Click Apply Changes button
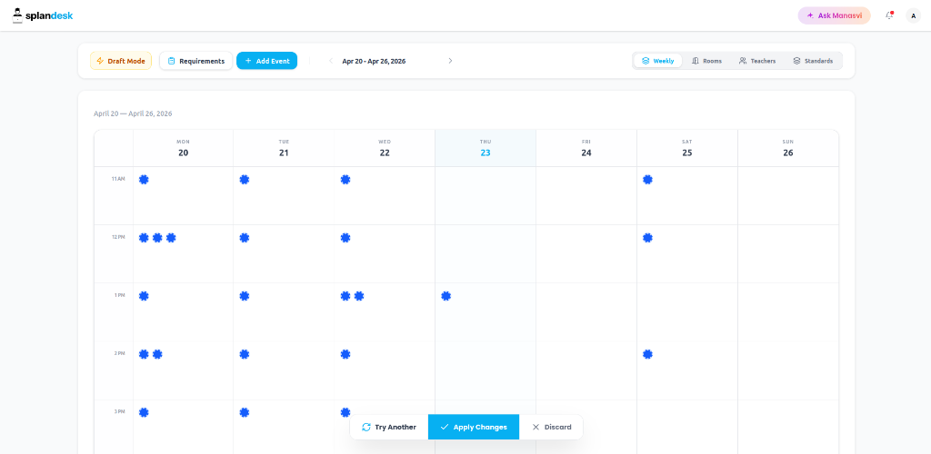931x454 pixels. coord(474,427)
